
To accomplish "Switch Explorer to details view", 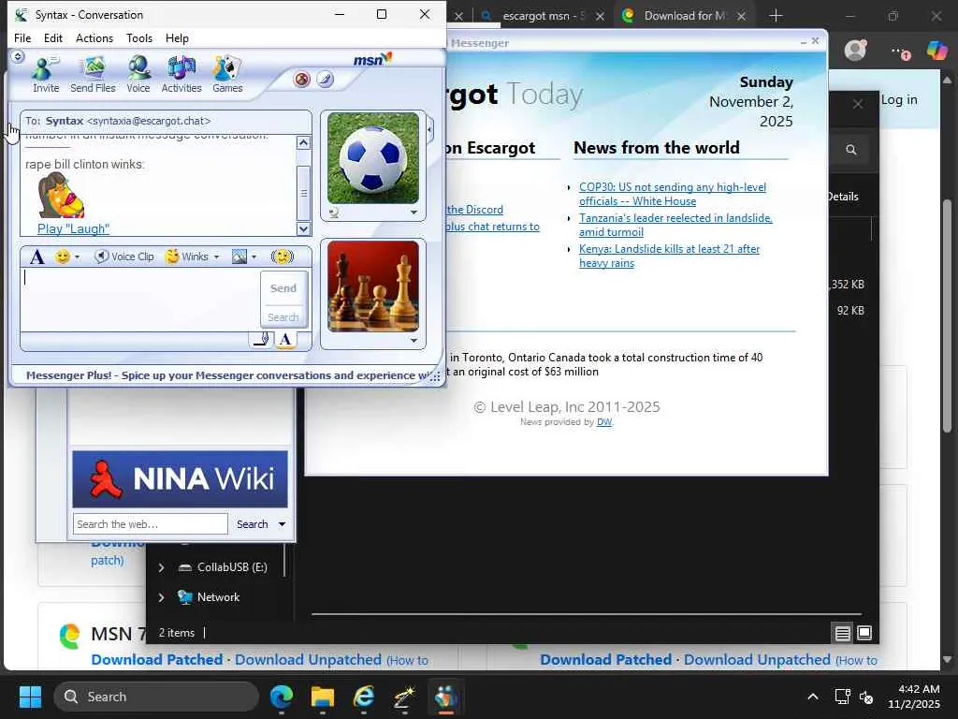I will pyautogui.click(x=843, y=634).
